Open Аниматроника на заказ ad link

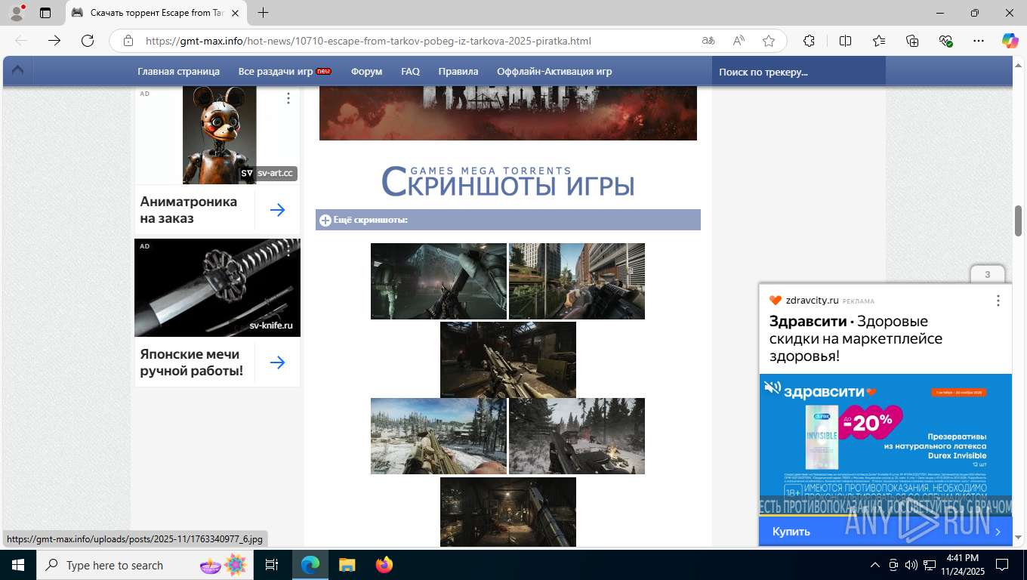tap(188, 210)
